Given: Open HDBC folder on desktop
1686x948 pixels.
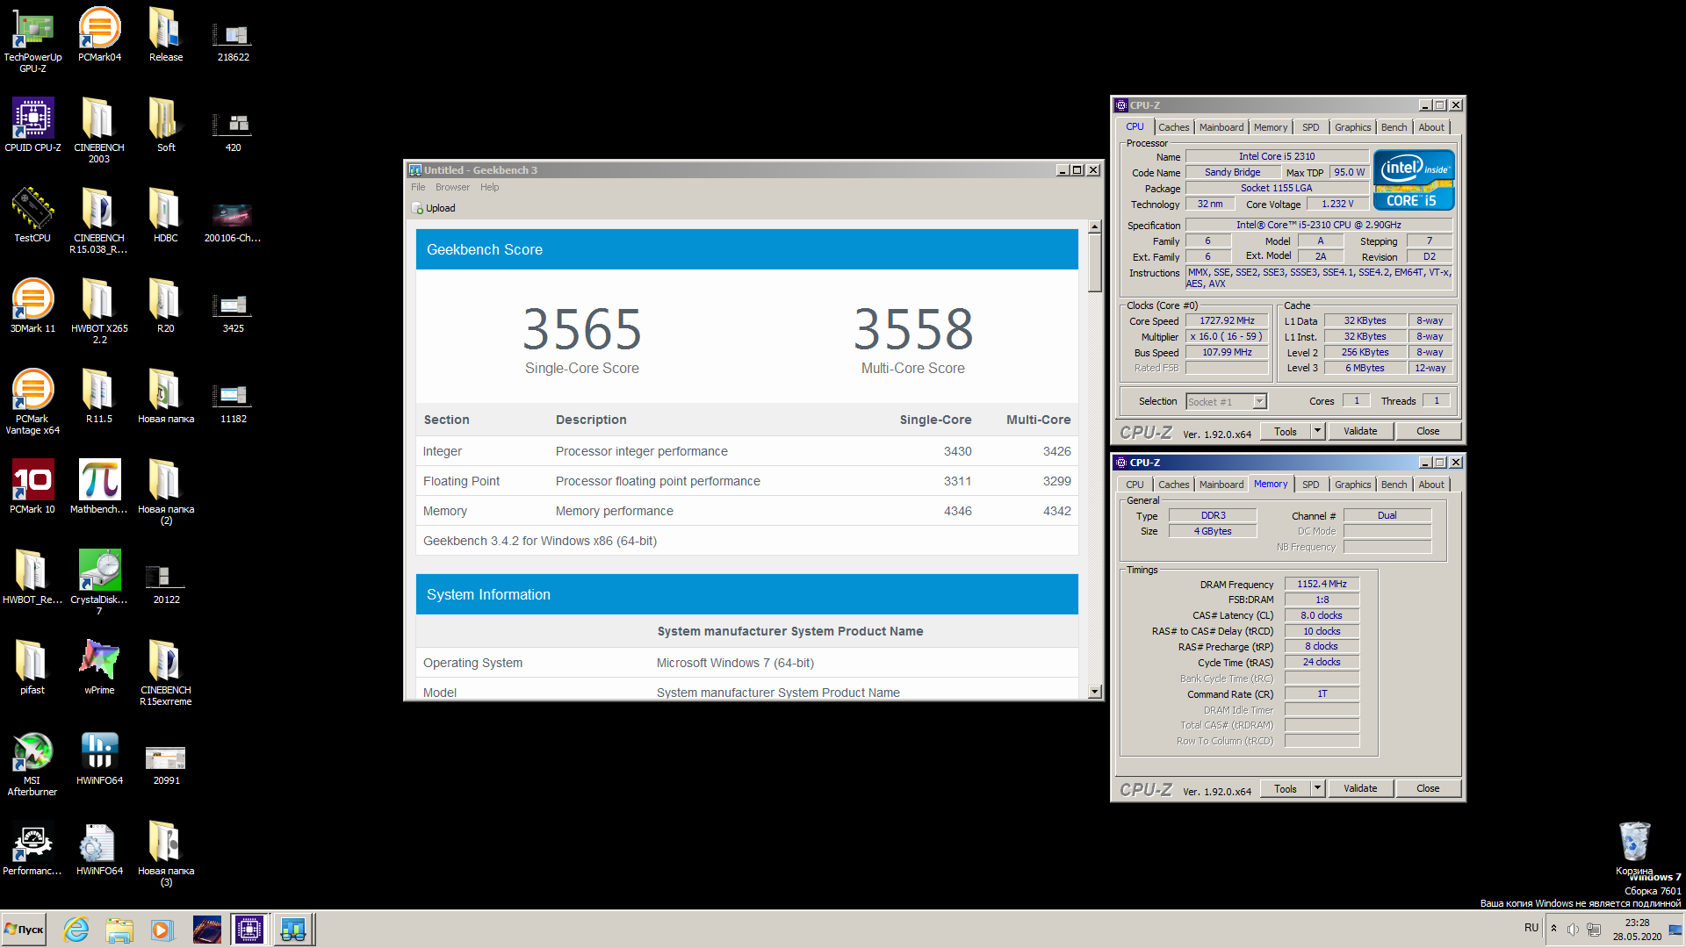Looking at the screenshot, I should pos(166,216).
